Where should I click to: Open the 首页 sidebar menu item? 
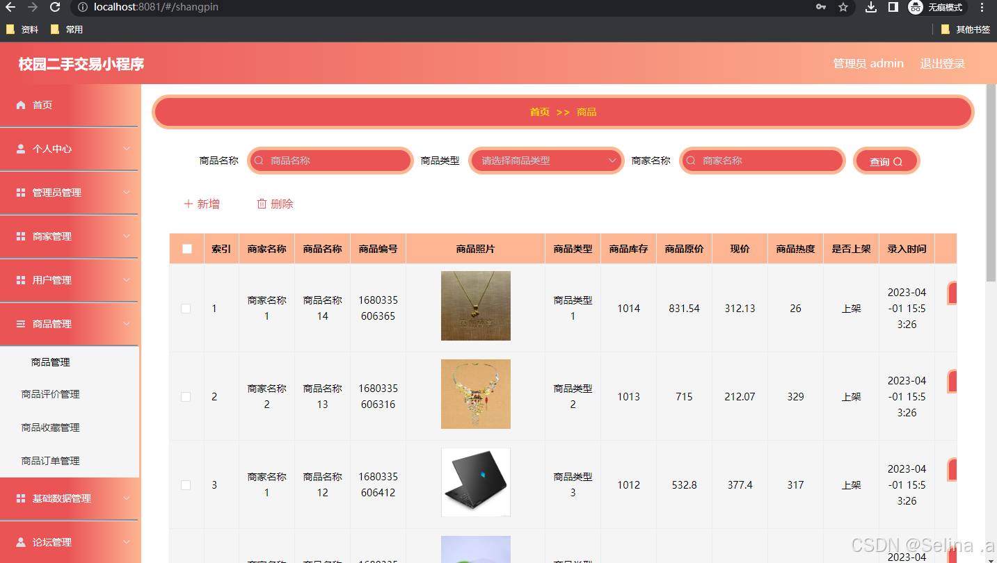[x=70, y=105]
